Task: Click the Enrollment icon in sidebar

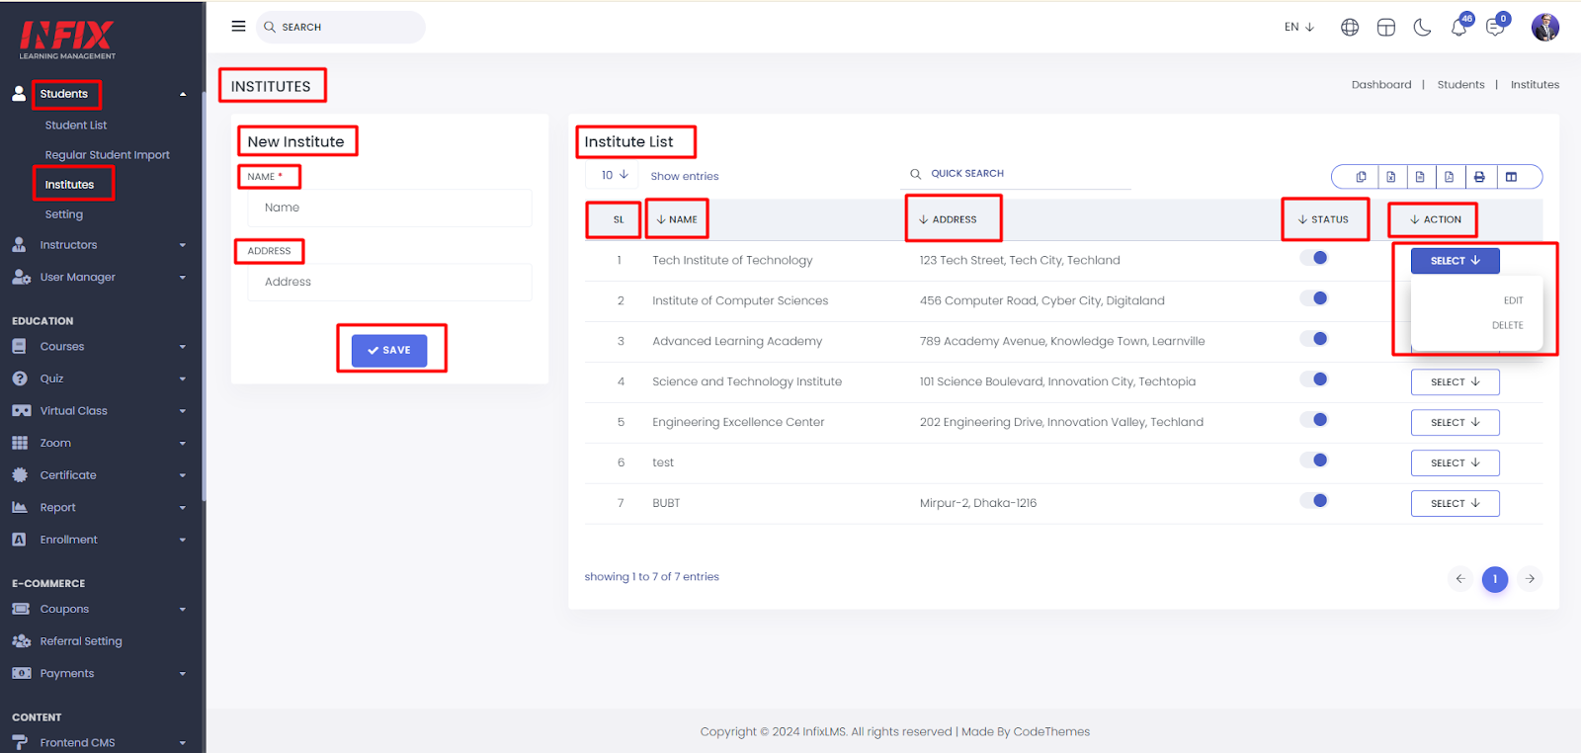Action: pyautogui.click(x=20, y=540)
